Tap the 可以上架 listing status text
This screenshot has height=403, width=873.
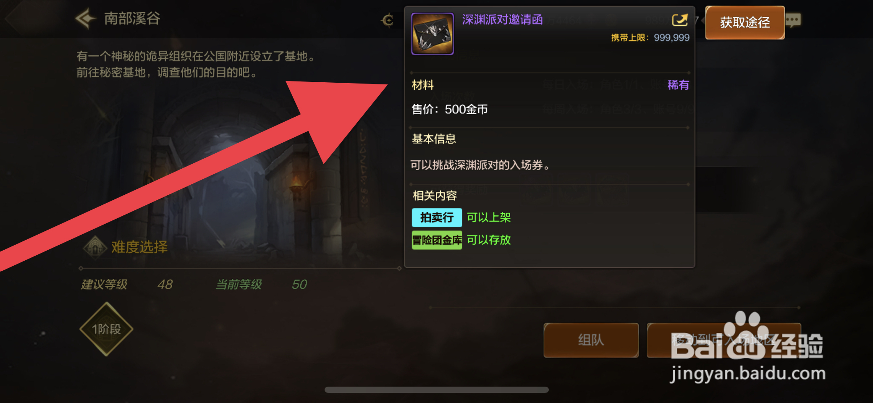(489, 217)
